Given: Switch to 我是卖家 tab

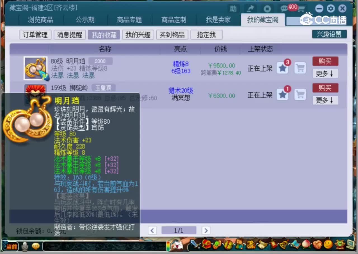Looking at the screenshot, I should coord(218,20).
